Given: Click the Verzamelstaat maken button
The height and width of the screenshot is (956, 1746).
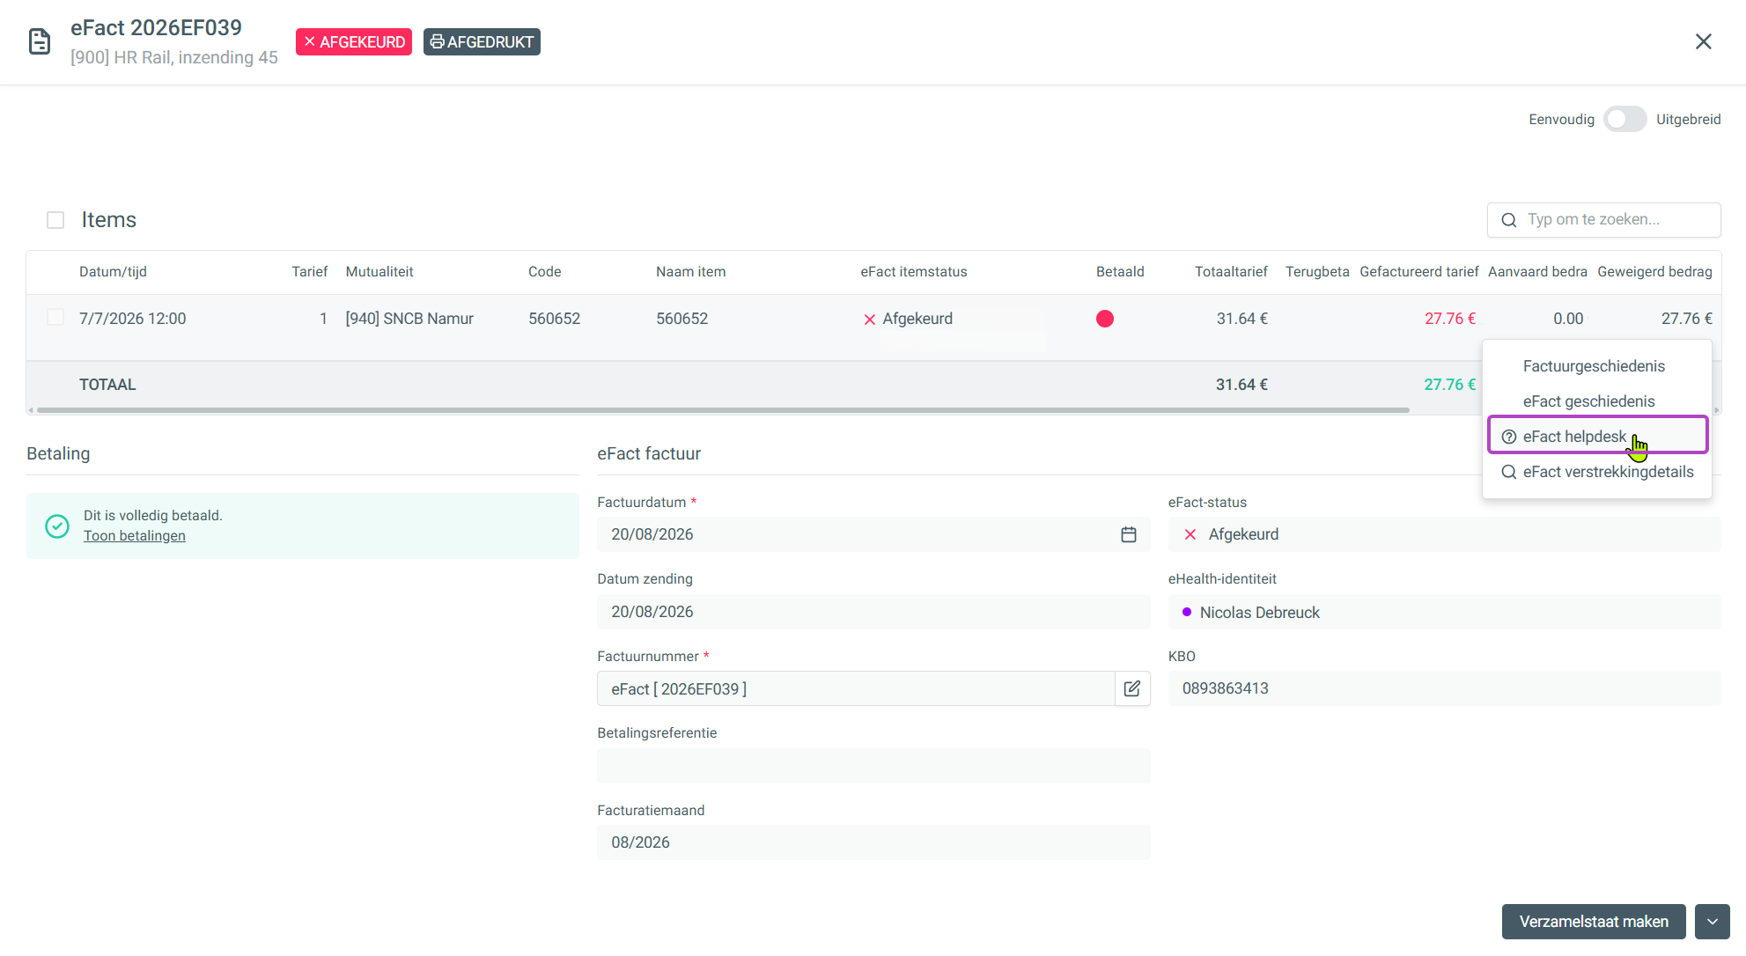Looking at the screenshot, I should pyautogui.click(x=1594, y=922).
